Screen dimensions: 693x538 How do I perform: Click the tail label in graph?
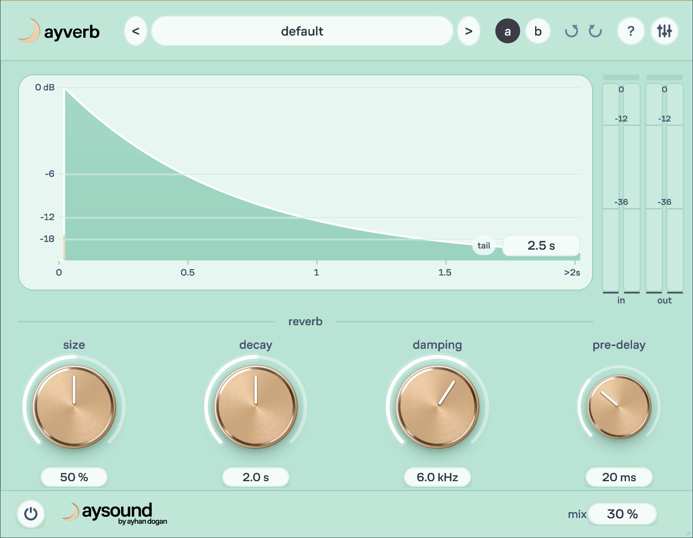coord(484,246)
